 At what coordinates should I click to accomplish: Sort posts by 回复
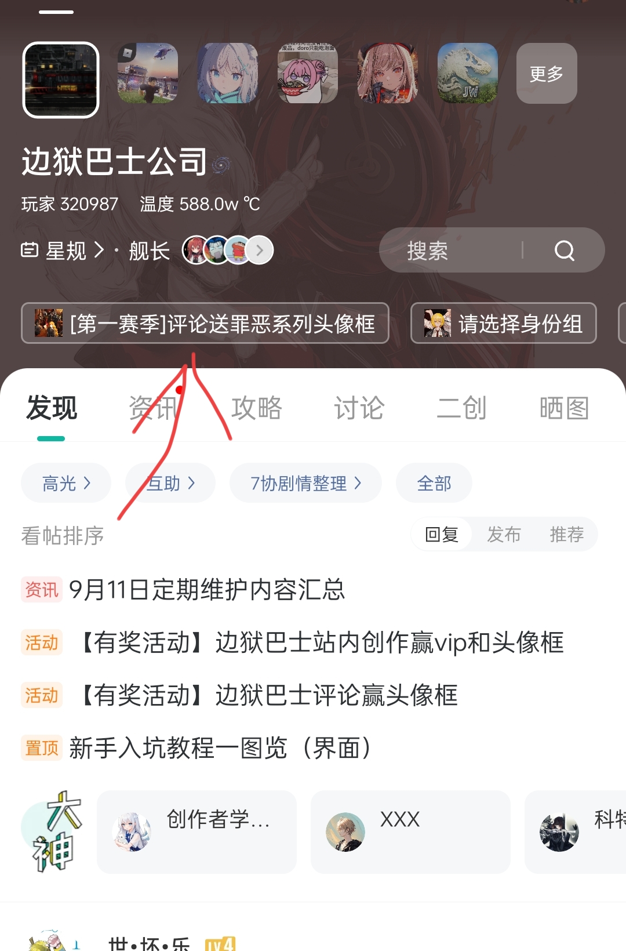(442, 534)
